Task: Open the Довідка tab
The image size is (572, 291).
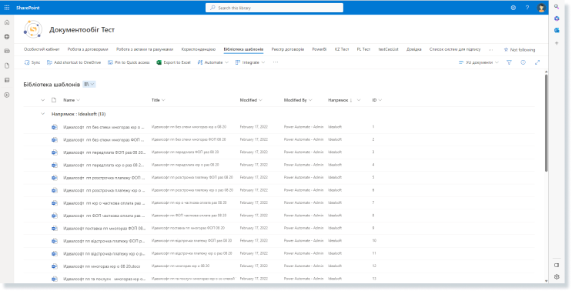Action: pyautogui.click(x=414, y=49)
